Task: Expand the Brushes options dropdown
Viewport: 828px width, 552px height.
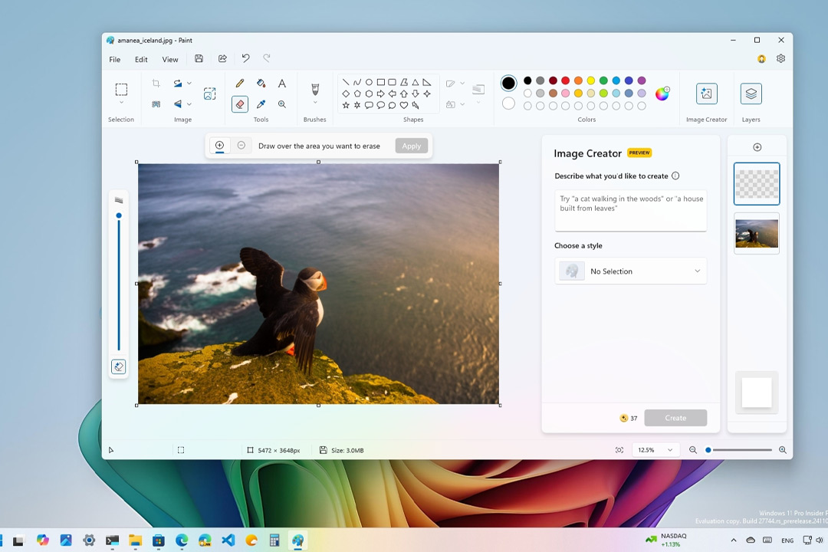Action: (314, 103)
